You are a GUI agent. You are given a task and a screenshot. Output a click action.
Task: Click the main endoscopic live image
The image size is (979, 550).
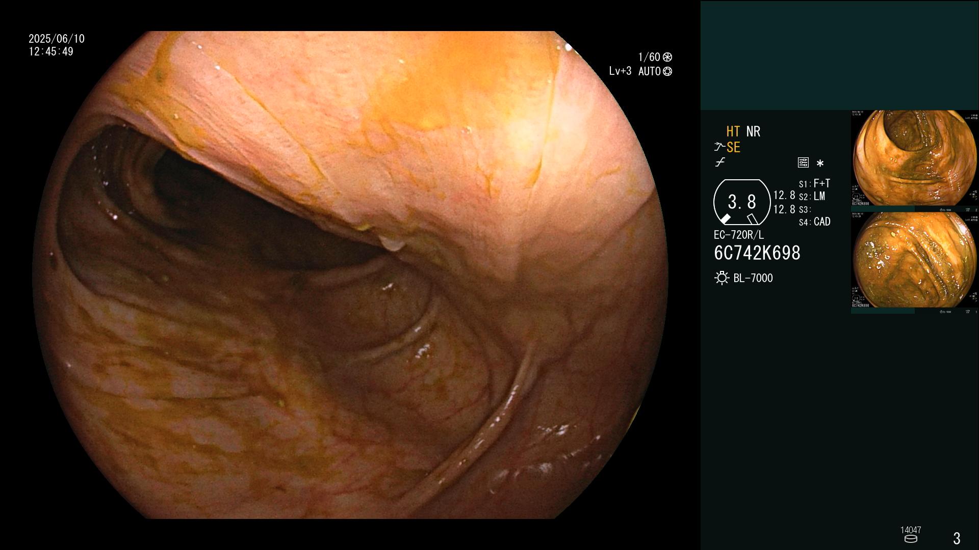pyautogui.click(x=350, y=275)
